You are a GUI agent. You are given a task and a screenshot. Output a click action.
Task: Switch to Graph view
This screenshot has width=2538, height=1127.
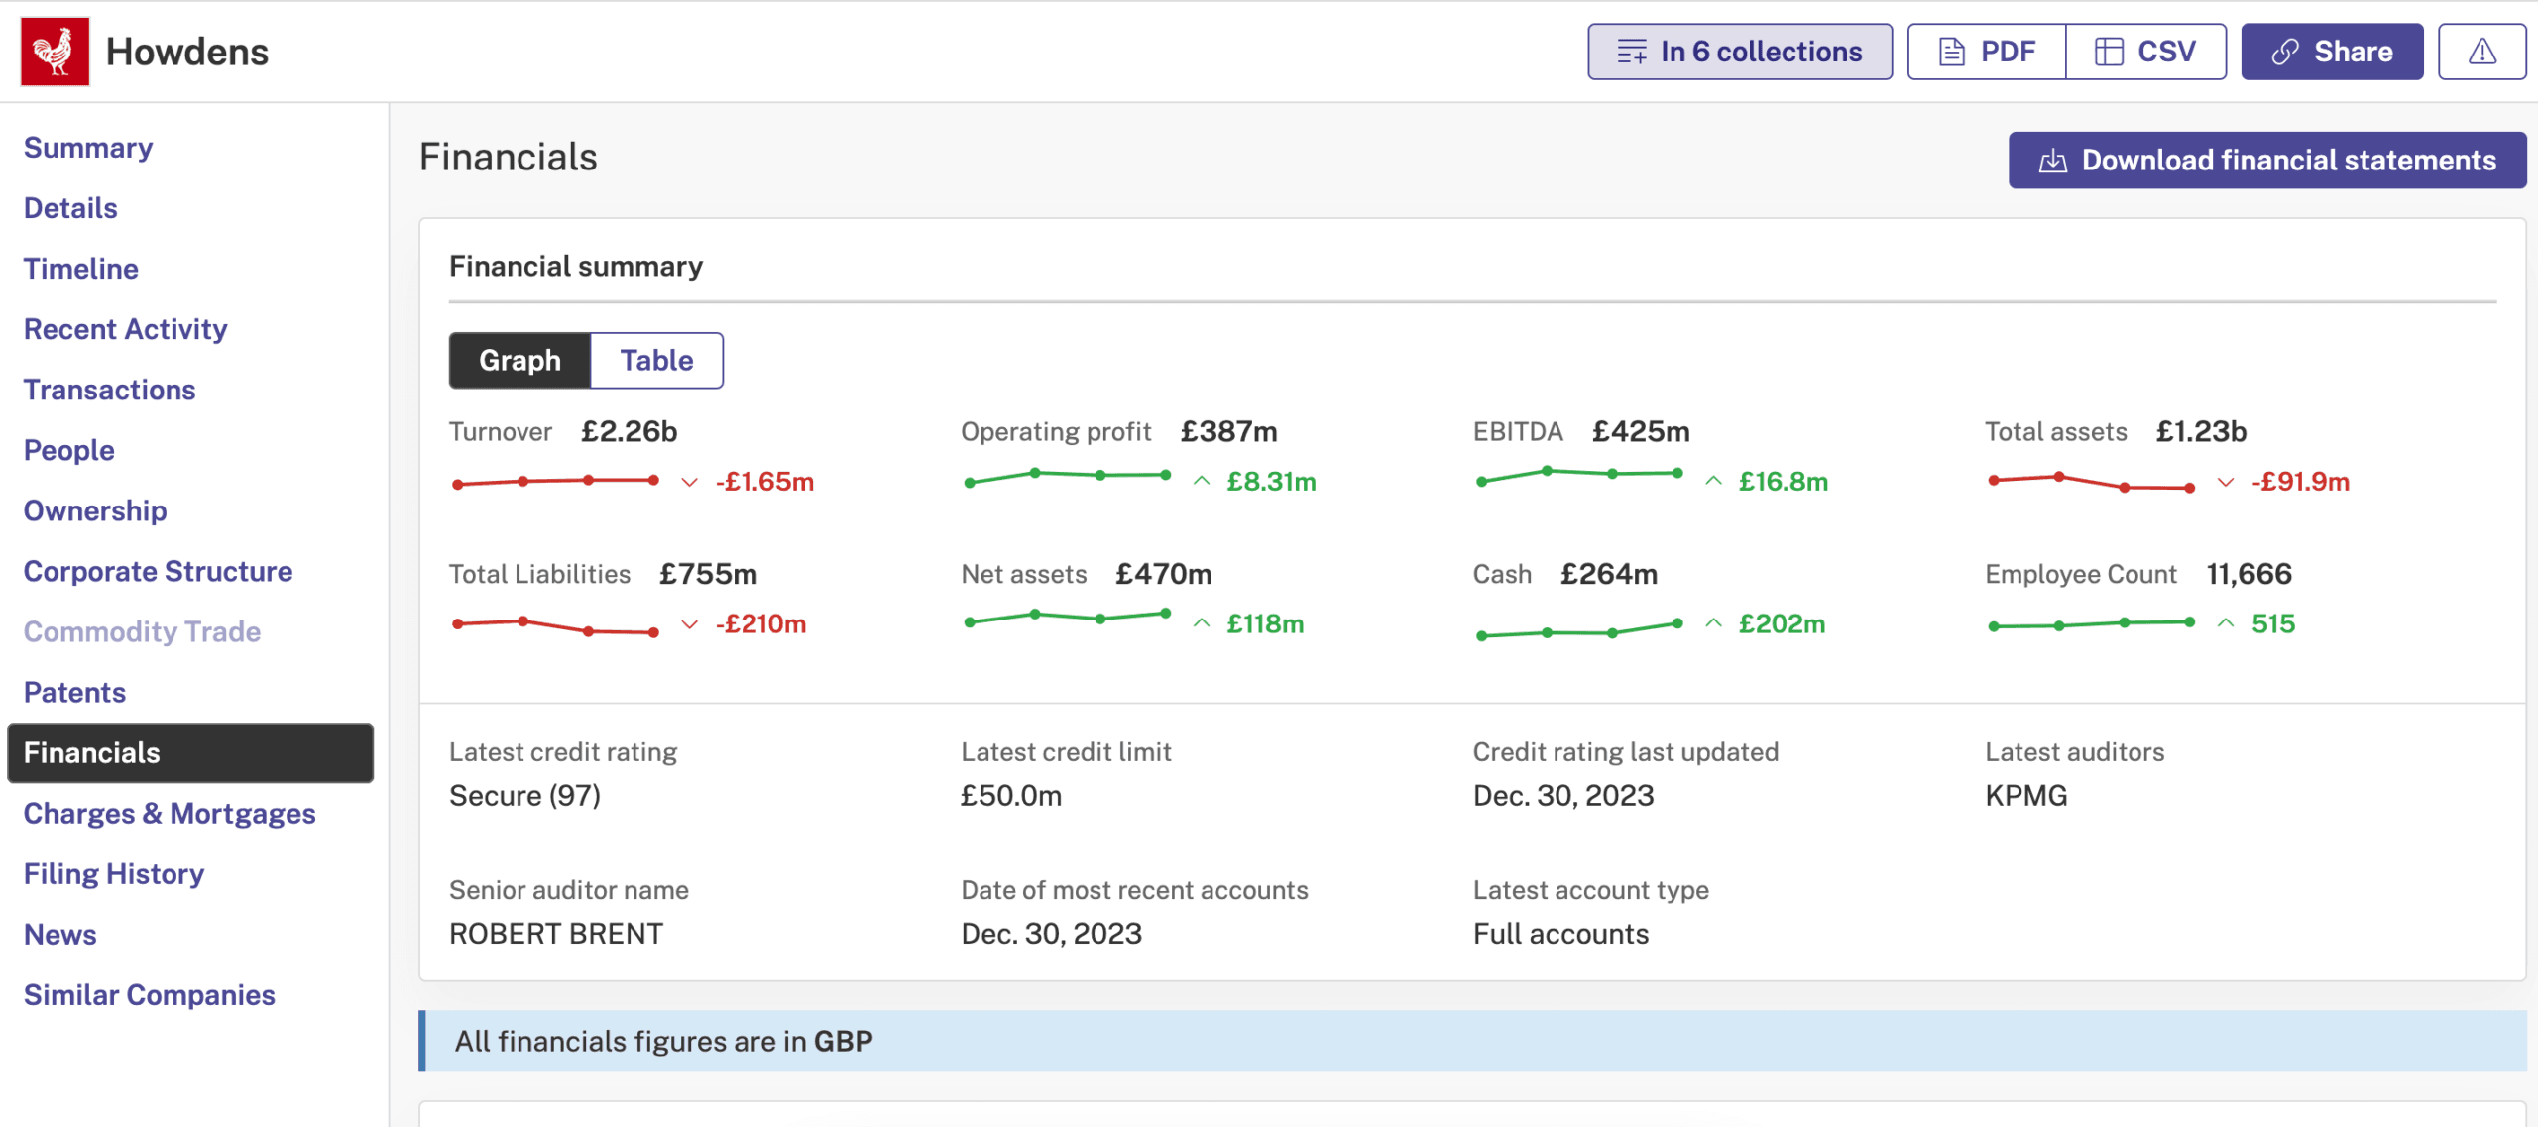(x=519, y=361)
